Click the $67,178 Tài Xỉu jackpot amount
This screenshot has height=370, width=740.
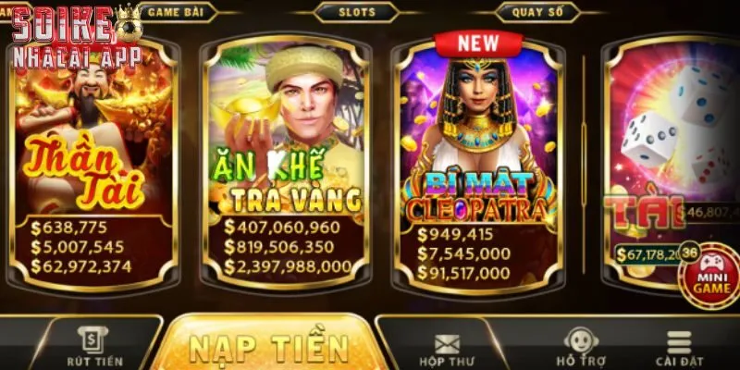649,255
